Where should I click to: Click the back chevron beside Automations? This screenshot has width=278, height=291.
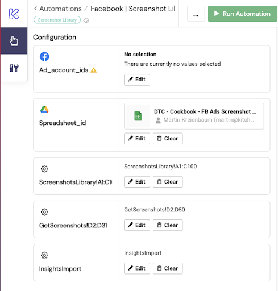click(35, 9)
